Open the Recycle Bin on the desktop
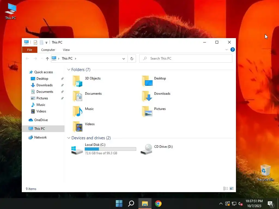 click(265, 173)
